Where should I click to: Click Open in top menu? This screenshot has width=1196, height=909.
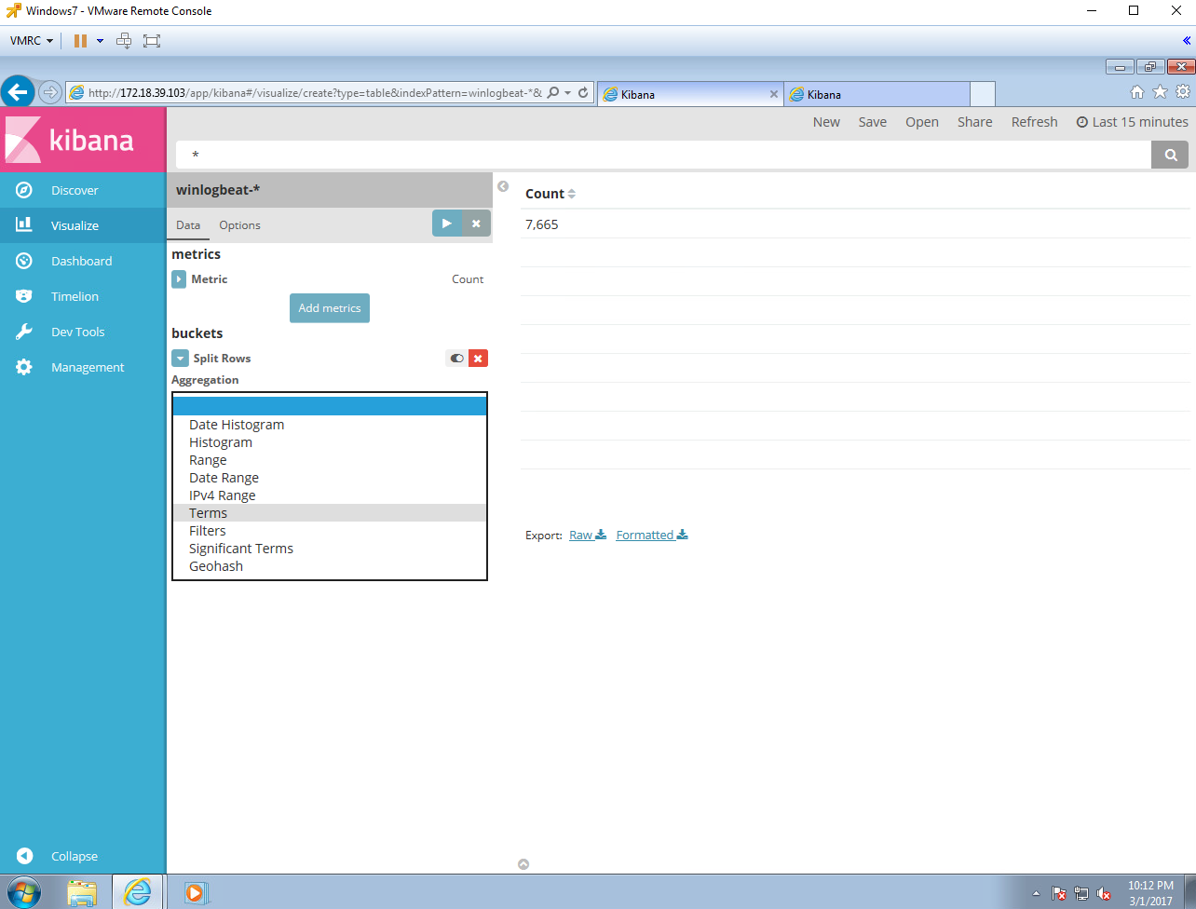922,122
